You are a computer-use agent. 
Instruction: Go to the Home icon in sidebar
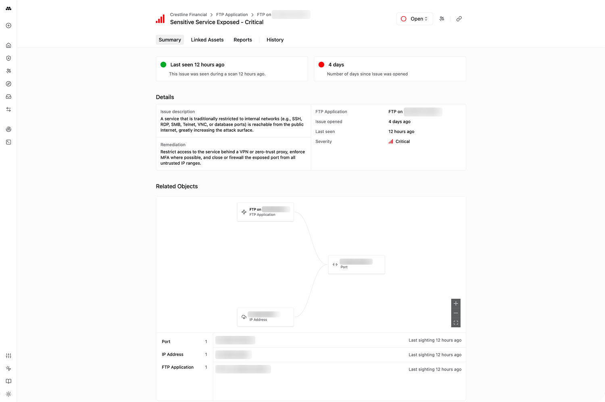8,46
